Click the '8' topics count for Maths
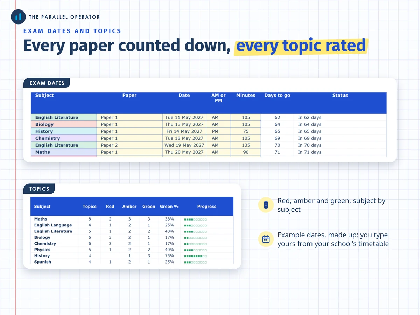 tap(90, 219)
